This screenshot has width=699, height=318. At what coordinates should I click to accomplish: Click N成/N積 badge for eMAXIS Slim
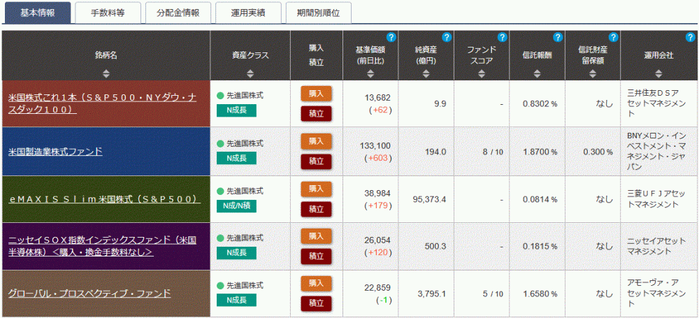(x=236, y=205)
